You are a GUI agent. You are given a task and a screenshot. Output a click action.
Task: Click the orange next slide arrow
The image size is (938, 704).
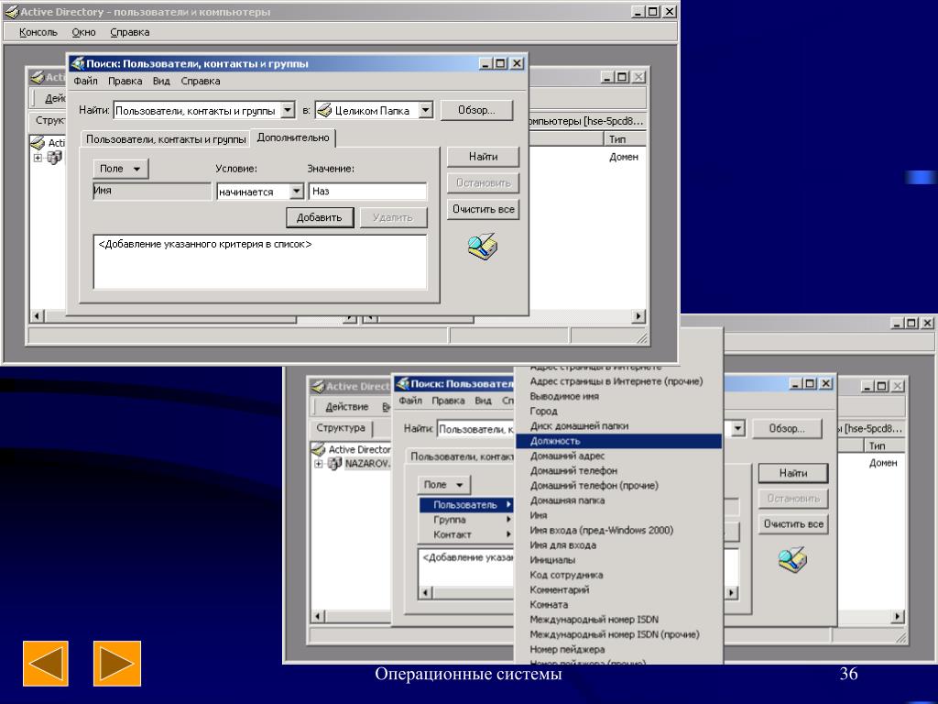pyautogui.click(x=117, y=664)
